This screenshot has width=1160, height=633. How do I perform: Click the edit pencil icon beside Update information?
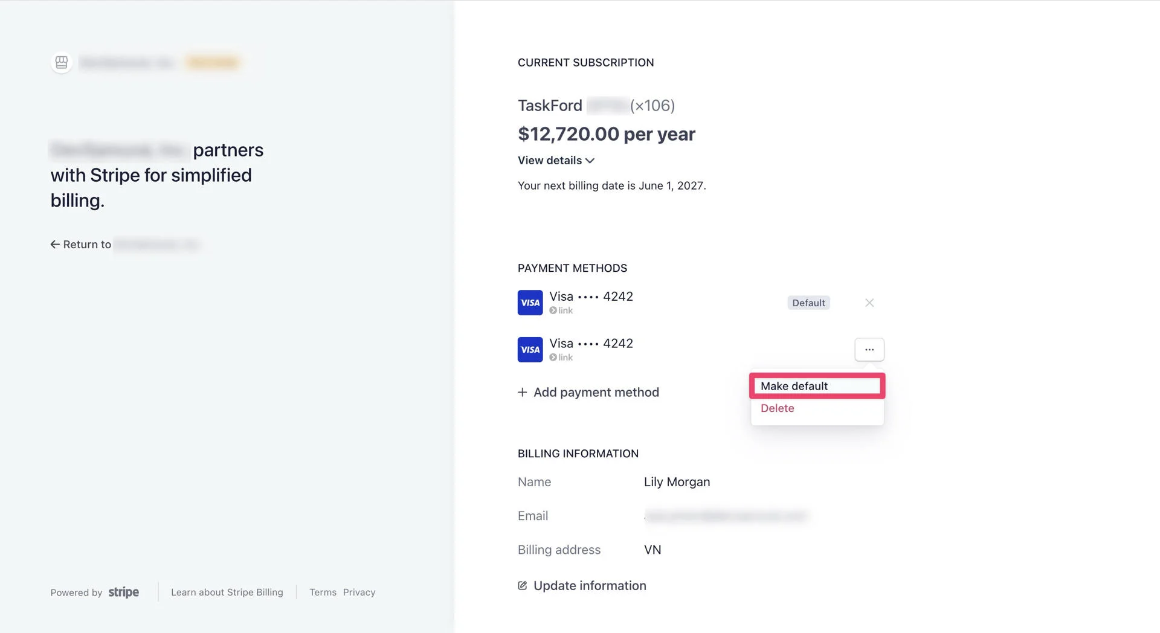523,585
